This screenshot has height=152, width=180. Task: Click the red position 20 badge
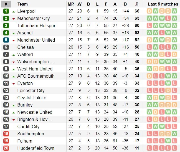pos(6,148)
